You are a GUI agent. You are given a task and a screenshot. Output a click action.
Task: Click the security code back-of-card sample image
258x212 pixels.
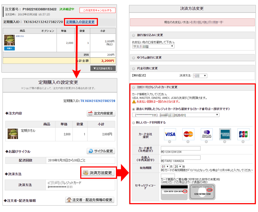point(174,192)
